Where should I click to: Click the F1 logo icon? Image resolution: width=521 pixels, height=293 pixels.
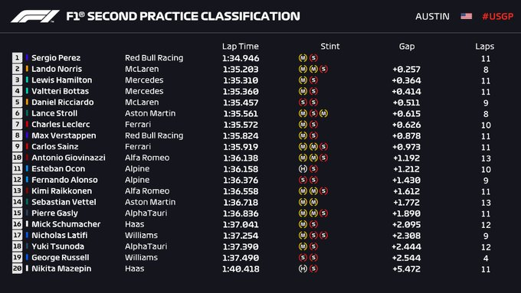pos(35,16)
